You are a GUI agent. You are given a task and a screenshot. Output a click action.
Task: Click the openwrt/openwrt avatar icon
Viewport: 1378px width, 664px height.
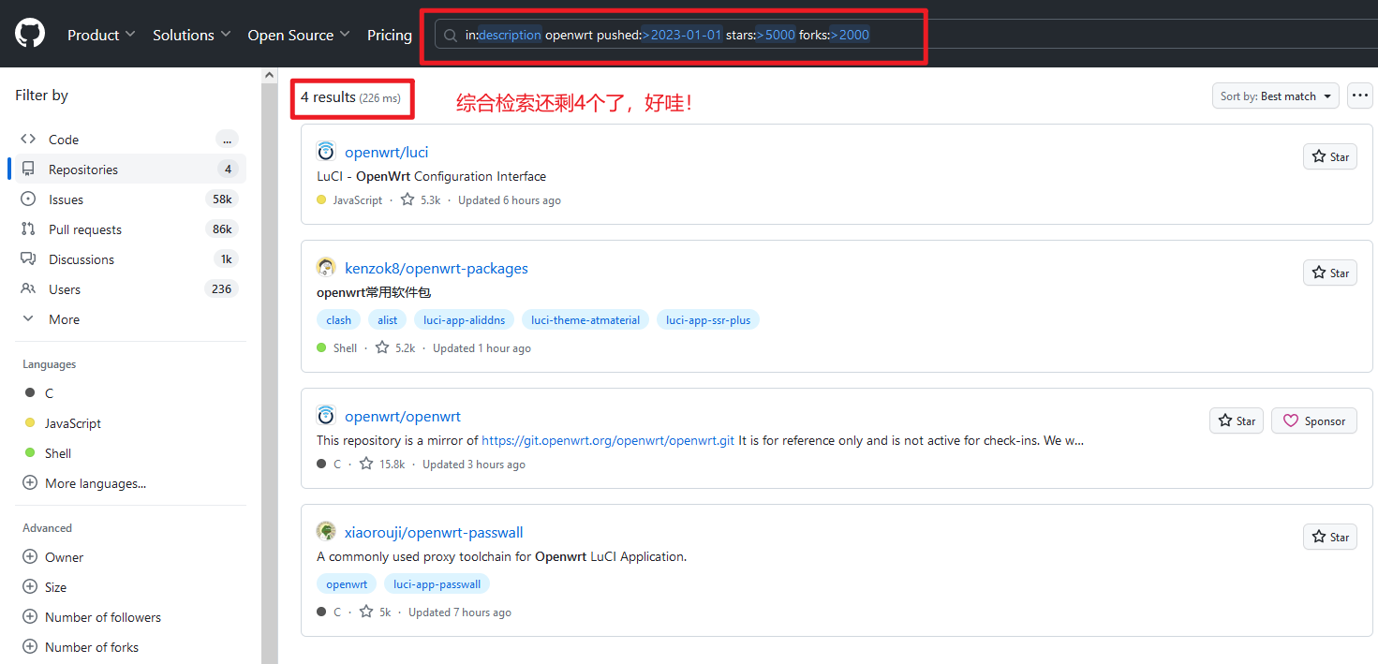[x=326, y=415]
